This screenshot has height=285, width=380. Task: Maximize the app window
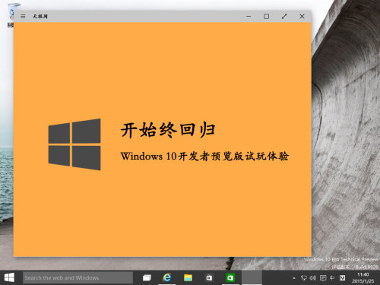coord(266,17)
